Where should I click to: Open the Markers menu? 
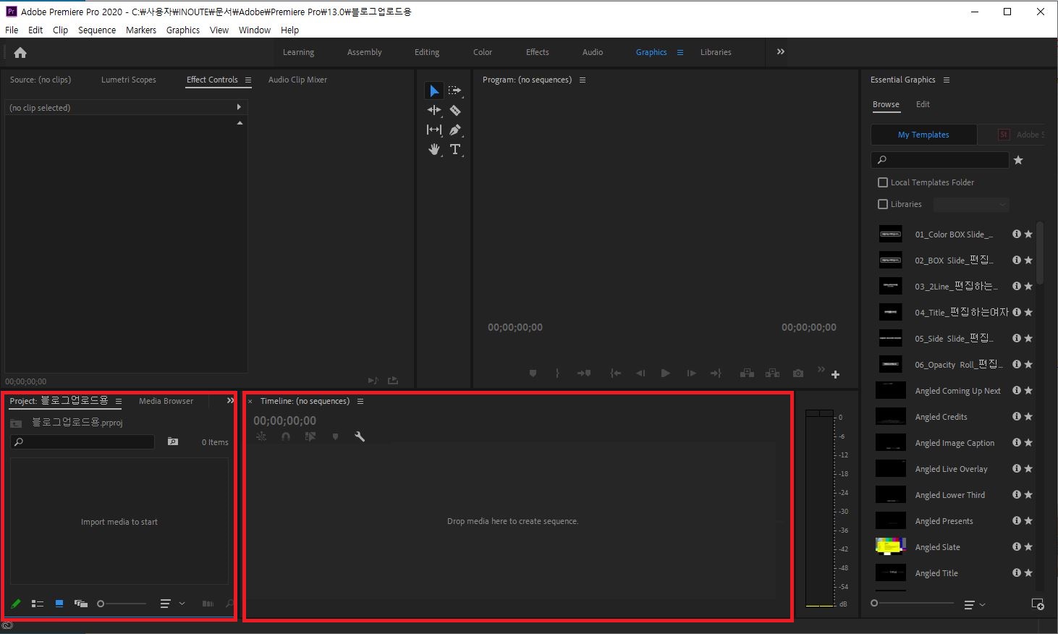pyautogui.click(x=141, y=30)
